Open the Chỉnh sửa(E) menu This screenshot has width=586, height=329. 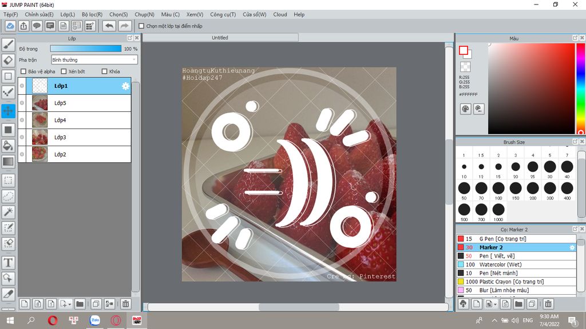[x=39, y=14]
